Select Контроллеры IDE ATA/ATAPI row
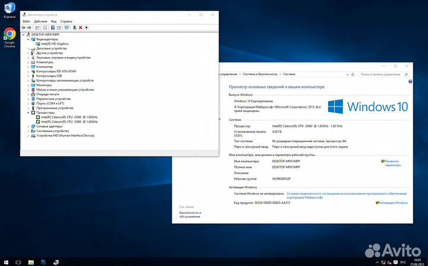428x266 pixels. click(x=56, y=71)
